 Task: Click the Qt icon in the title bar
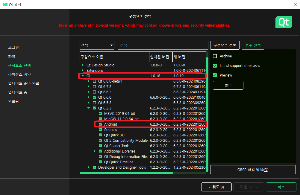5,4
